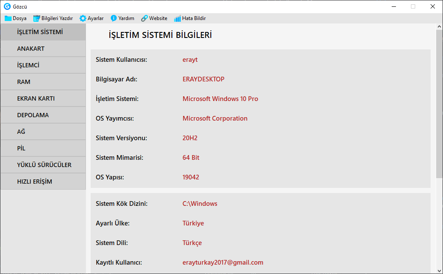Click the value 19042

(x=191, y=177)
